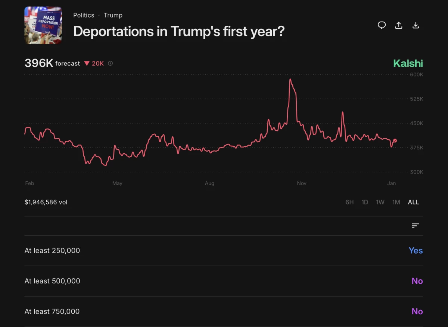Open the outcome sort icon
This screenshot has height=327, width=448.
click(x=415, y=226)
